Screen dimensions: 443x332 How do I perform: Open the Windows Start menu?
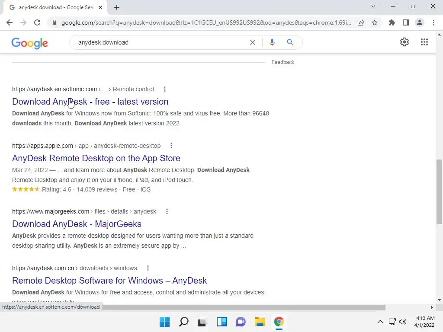(x=164, y=322)
